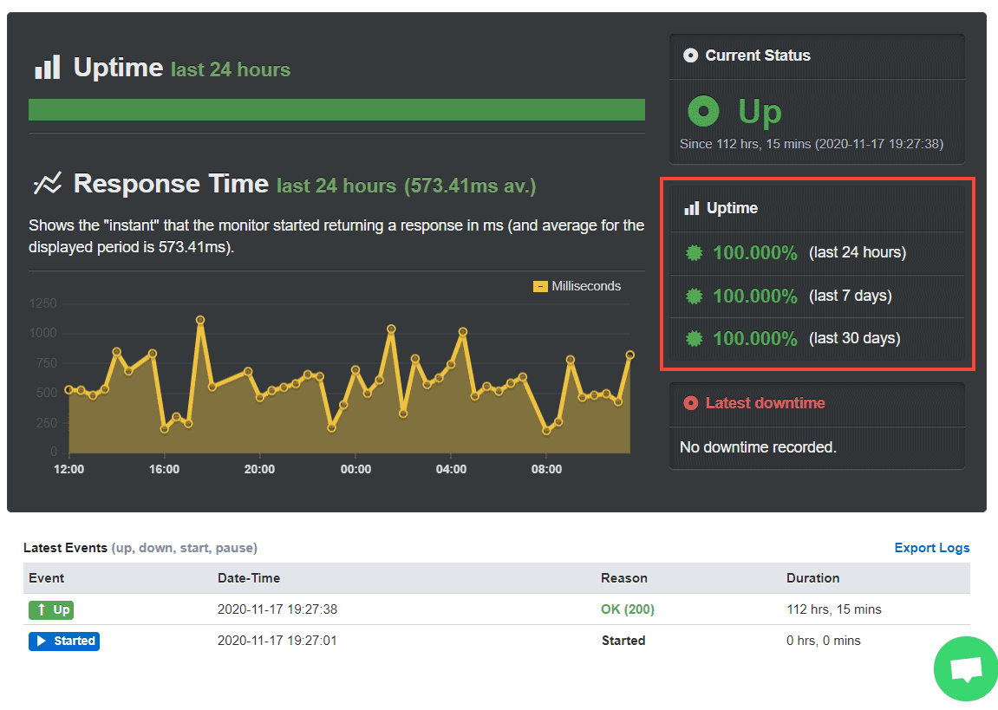Click the OK (200) reason link
The width and height of the screenshot is (998, 710).
(627, 609)
